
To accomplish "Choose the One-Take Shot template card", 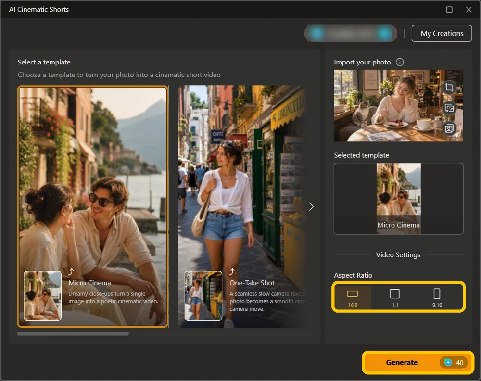I will pyautogui.click(x=242, y=206).
